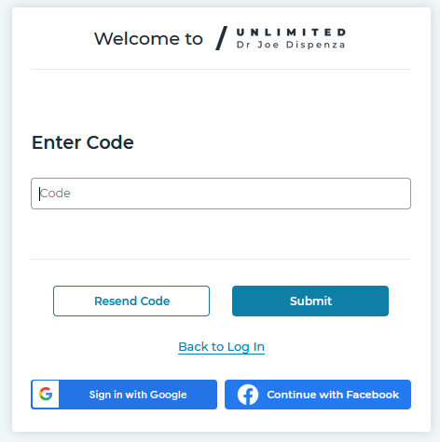Click the word Google on sign-in button

169,395
